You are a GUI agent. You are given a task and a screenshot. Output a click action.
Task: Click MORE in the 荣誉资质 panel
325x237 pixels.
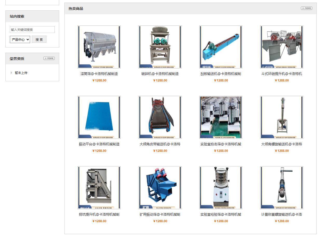(49, 58)
